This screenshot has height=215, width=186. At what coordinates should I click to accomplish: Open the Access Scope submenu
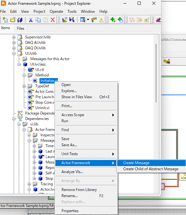coord(86,115)
